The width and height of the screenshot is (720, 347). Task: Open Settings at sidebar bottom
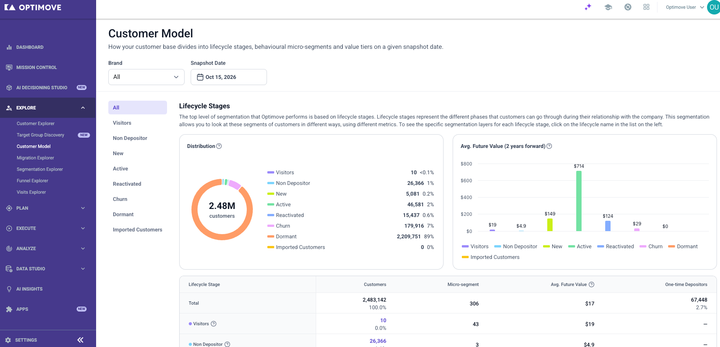[x=26, y=340]
